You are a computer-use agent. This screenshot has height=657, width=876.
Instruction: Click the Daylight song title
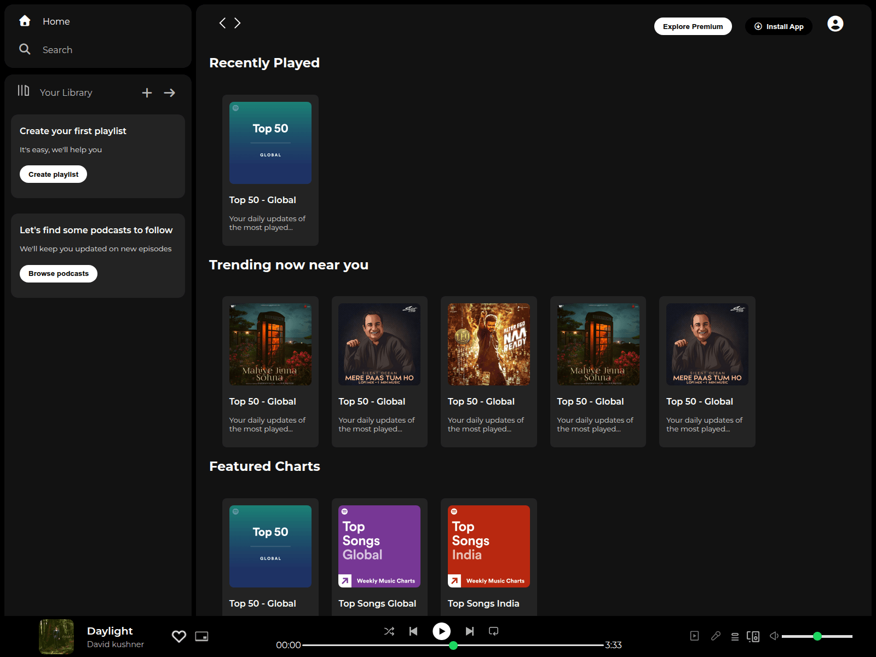point(109,631)
